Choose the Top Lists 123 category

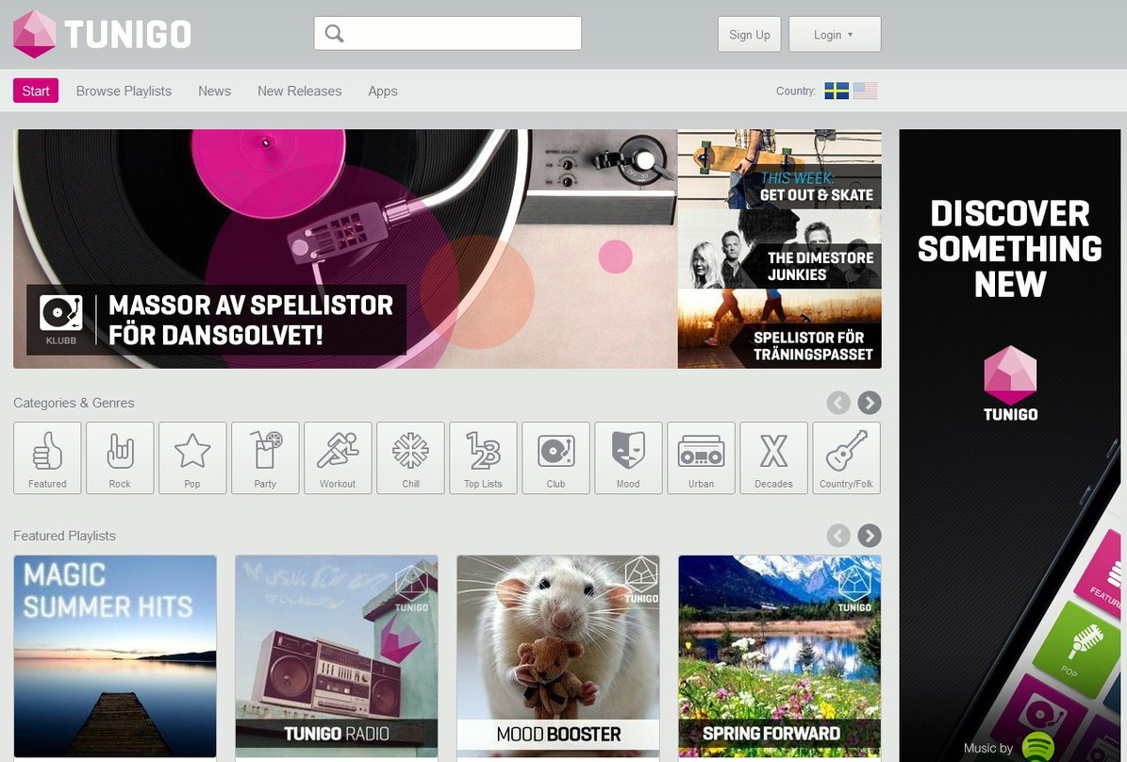483,458
